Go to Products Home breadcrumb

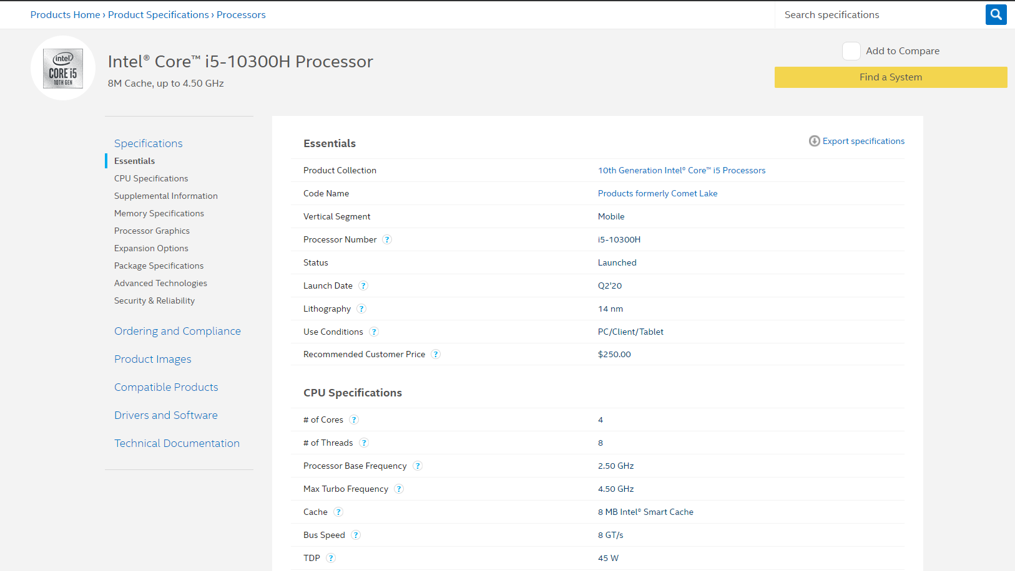(65, 14)
